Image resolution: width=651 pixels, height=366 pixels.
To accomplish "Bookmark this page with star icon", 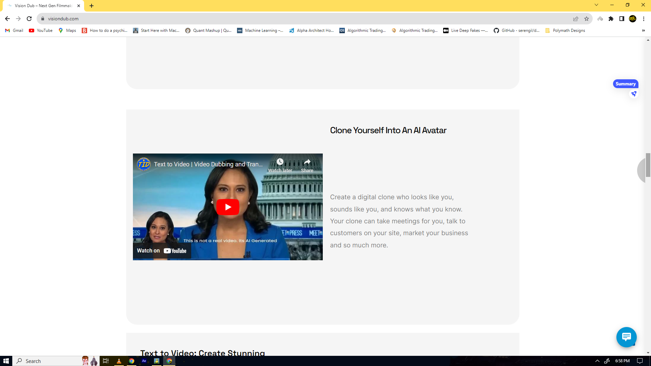I will click(x=587, y=19).
